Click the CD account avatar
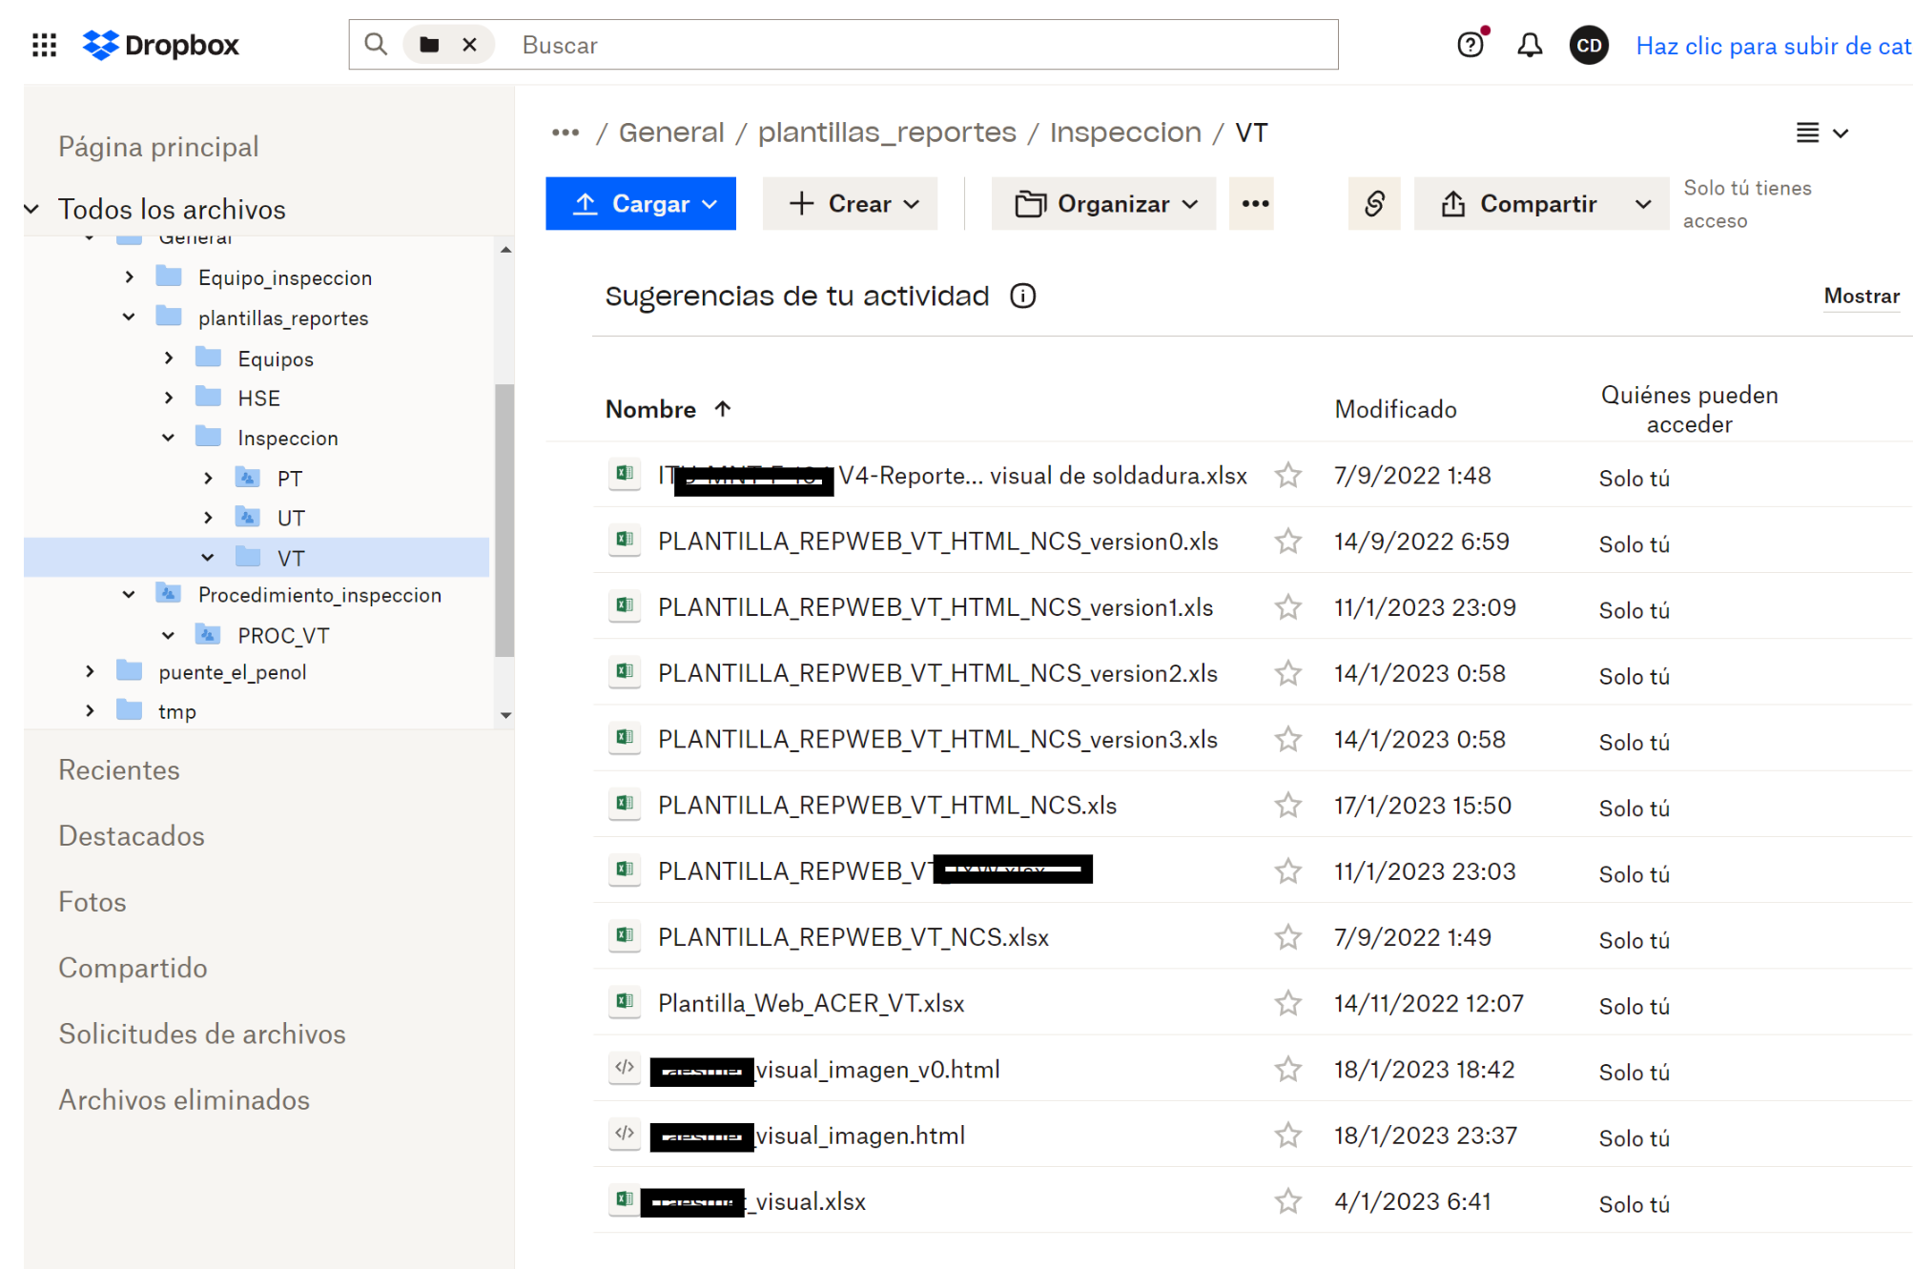The height and width of the screenshot is (1269, 1913). click(x=1589, y=45)
